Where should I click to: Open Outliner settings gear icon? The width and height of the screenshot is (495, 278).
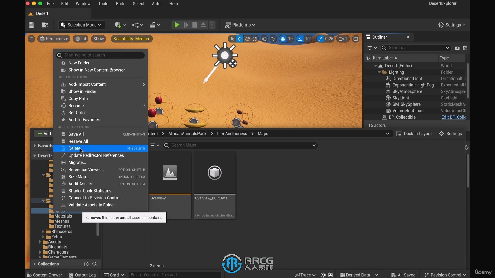pos(465,48)
